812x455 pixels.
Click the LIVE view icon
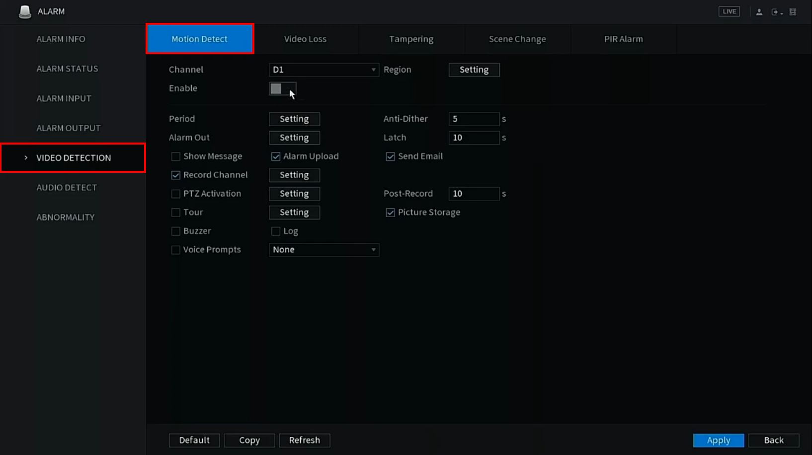coord(729,11)
